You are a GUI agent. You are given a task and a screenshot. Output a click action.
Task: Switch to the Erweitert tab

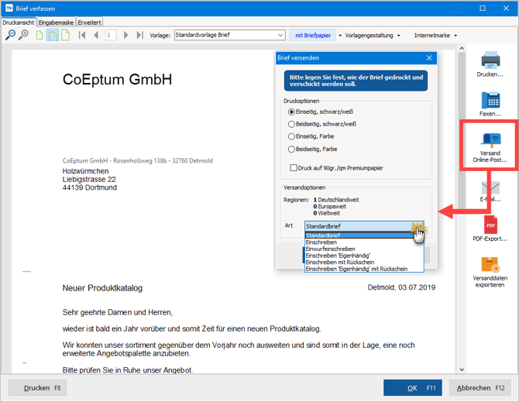(x=88, y=22)
